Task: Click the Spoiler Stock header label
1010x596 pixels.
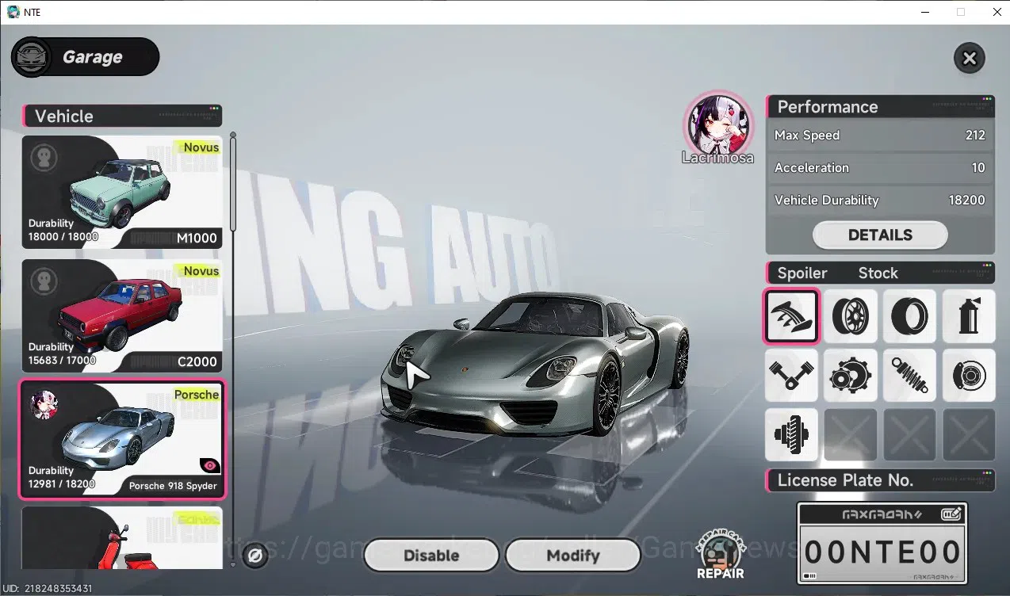Action: (880, 273)
